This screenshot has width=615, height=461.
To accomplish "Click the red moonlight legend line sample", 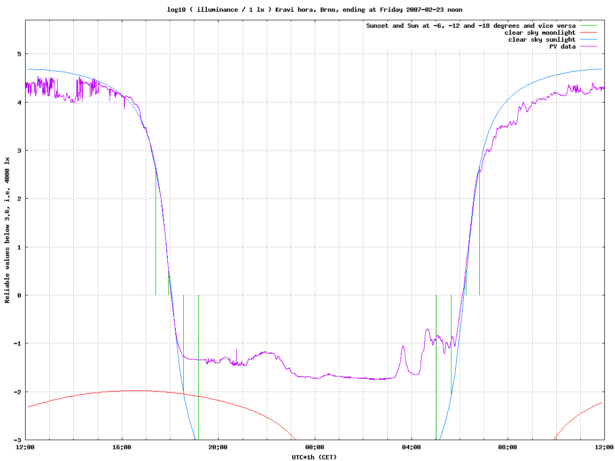I will coord(588,33).
